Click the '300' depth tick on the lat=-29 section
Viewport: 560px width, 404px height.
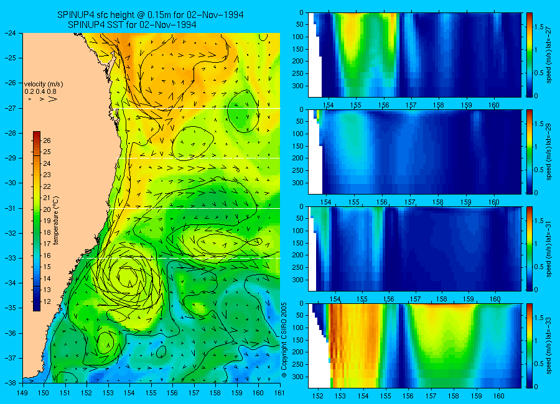298,183
